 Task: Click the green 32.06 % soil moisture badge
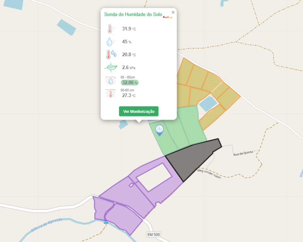tap(129, 82)
